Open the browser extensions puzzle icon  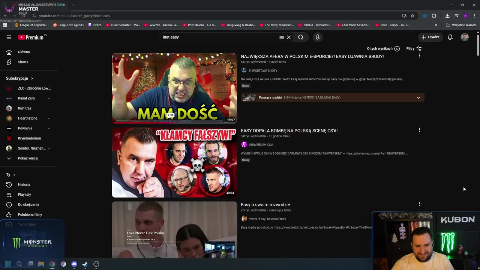tap(434, 16)
